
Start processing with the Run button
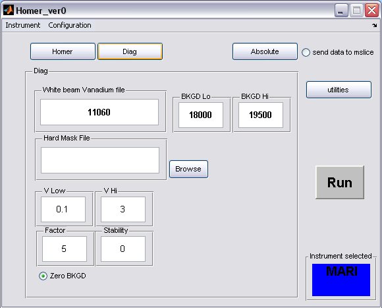340,183
